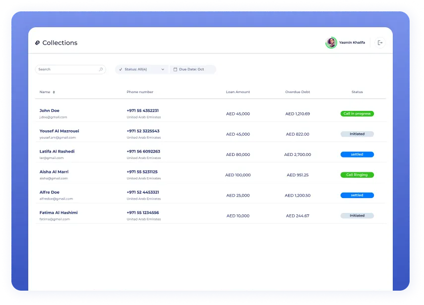
Task: Select the Overdue Debt column header
Action: pos(298,92)
